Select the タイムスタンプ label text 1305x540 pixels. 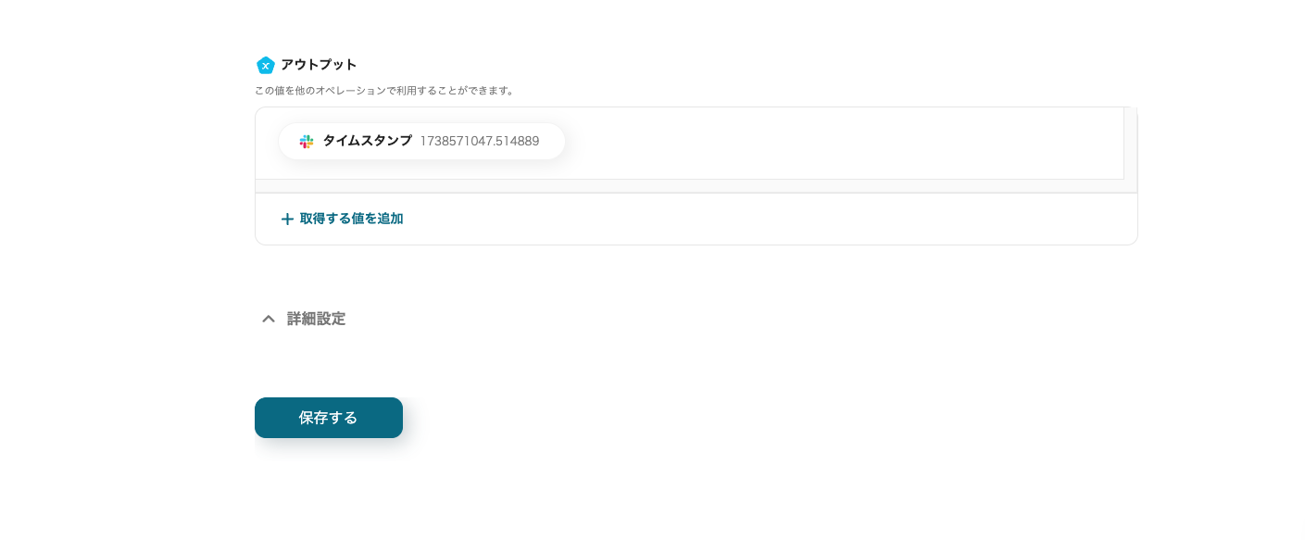(367, 141)
